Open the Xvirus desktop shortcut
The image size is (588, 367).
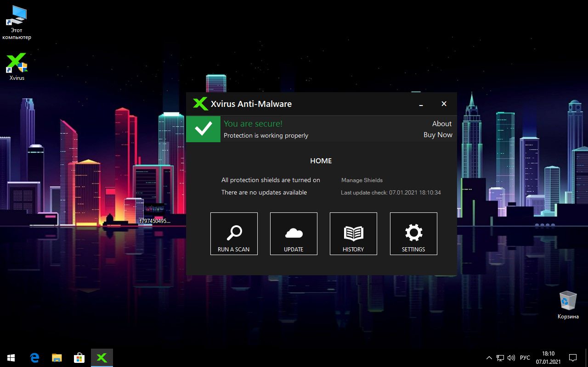16,63
